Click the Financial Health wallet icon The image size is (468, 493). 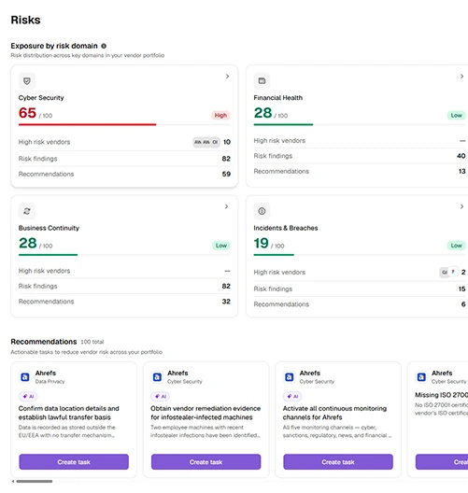point(262,81)
